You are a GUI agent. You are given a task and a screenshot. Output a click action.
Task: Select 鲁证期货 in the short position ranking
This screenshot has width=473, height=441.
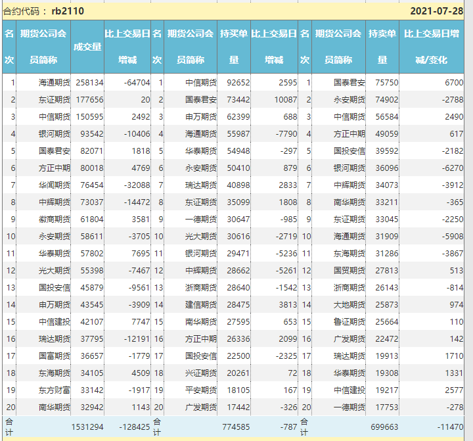click(349, 322)
